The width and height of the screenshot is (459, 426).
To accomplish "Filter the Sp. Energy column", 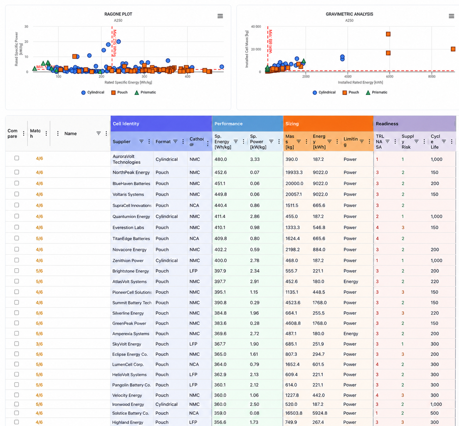I will click(x=235, y=141).
